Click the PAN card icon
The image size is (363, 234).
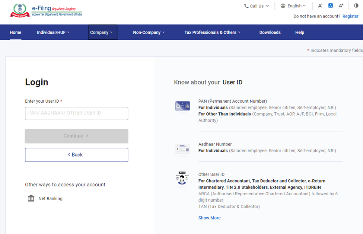[x=182, y=106]
